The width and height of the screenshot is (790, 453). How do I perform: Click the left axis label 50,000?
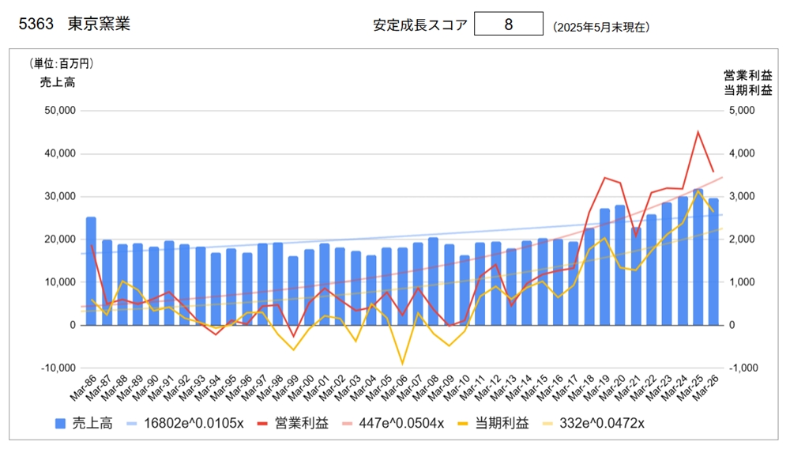(x=60, y=111)
